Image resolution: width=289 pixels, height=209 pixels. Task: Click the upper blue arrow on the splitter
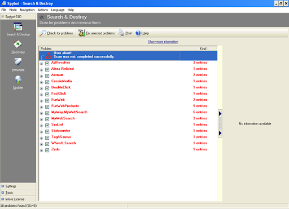coord(220,114)
